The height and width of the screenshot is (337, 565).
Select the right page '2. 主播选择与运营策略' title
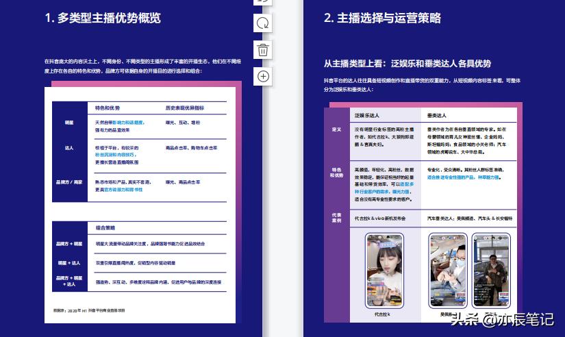pyautogui.click(x=382, y=18)
